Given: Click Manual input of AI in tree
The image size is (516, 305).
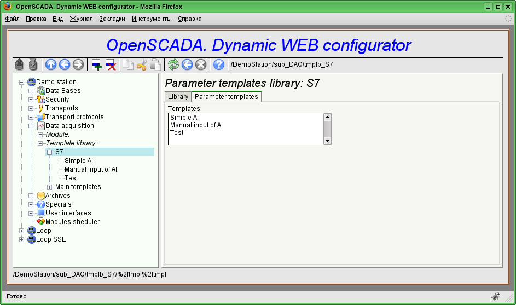Looking at the screenshot, I should pyautogui.click(x=90, y=169).
